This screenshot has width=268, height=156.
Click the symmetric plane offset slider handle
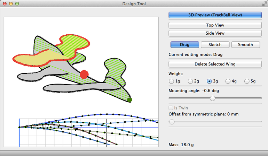click(172, 122)
